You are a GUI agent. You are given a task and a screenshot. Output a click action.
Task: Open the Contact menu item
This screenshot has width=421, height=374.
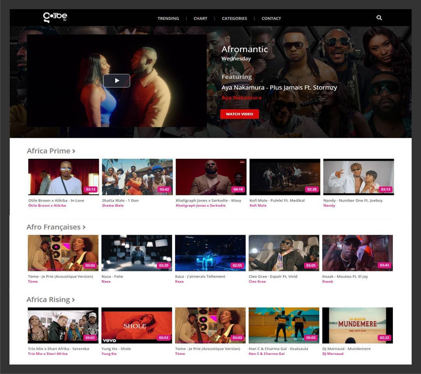pyautogui.click(x=271, y=18)
